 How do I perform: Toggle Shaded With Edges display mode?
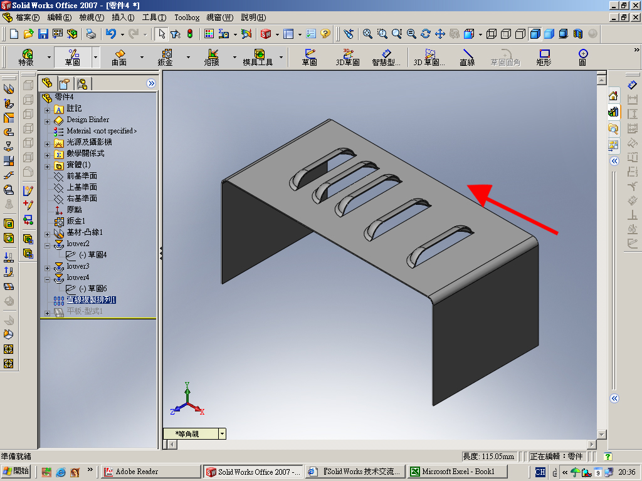[x=535, y=34]
